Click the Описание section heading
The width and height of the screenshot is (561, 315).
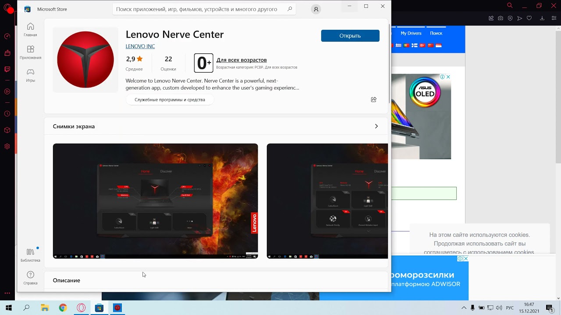[67, 280]
